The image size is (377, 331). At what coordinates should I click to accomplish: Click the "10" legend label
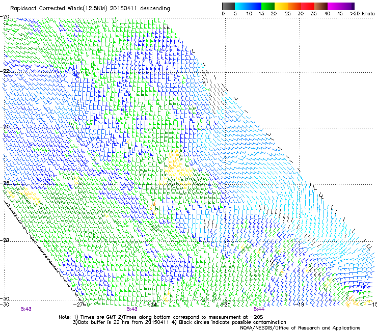(x=249, y=14)
